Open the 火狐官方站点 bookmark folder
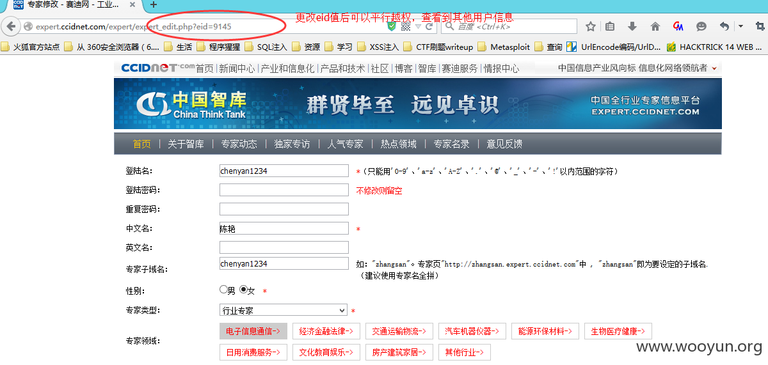Viewport: 768px width, 365px height. click(x=31, y=47)
